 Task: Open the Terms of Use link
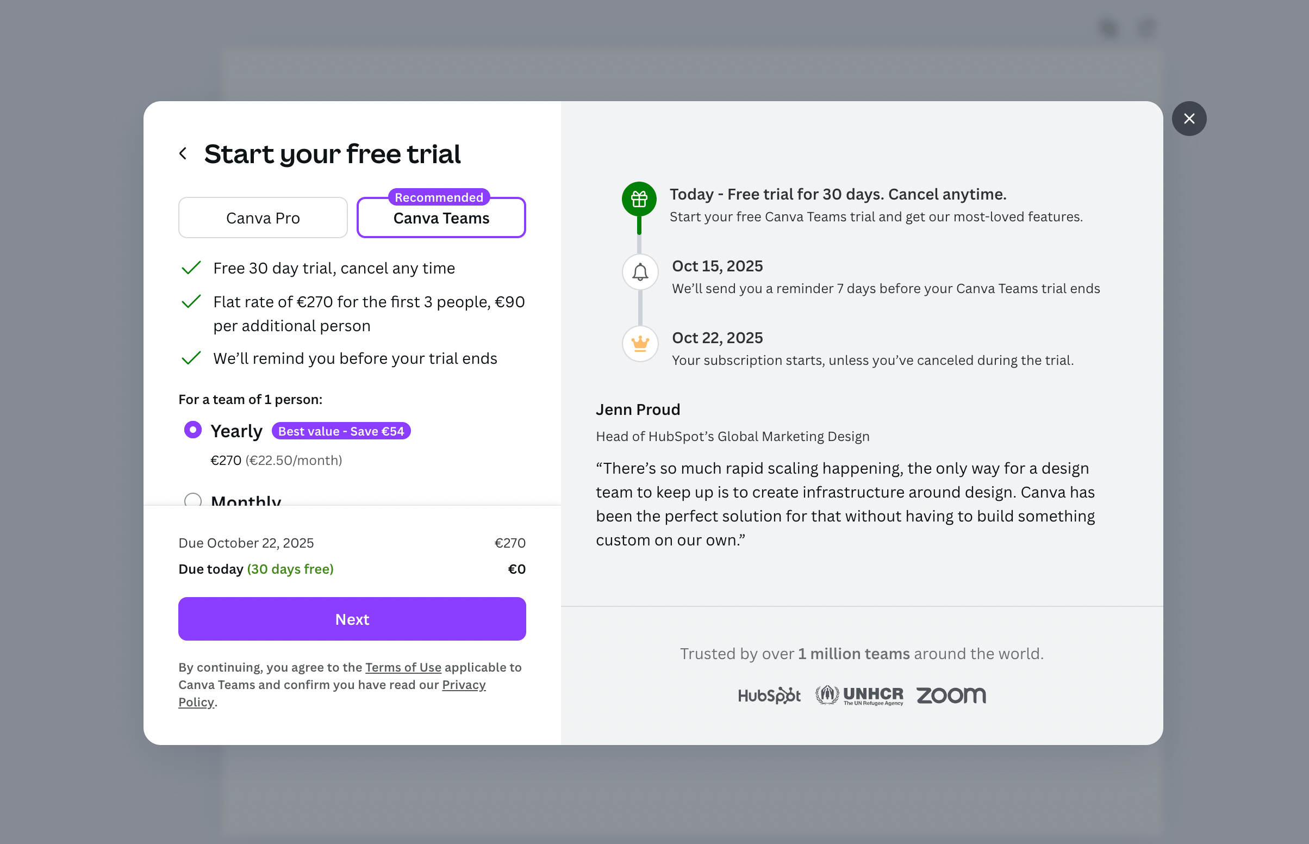point(403,667)
